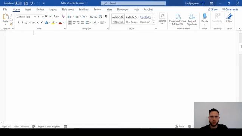Toggle superscript
The image size is (242, 136).
tap(42, 23)
